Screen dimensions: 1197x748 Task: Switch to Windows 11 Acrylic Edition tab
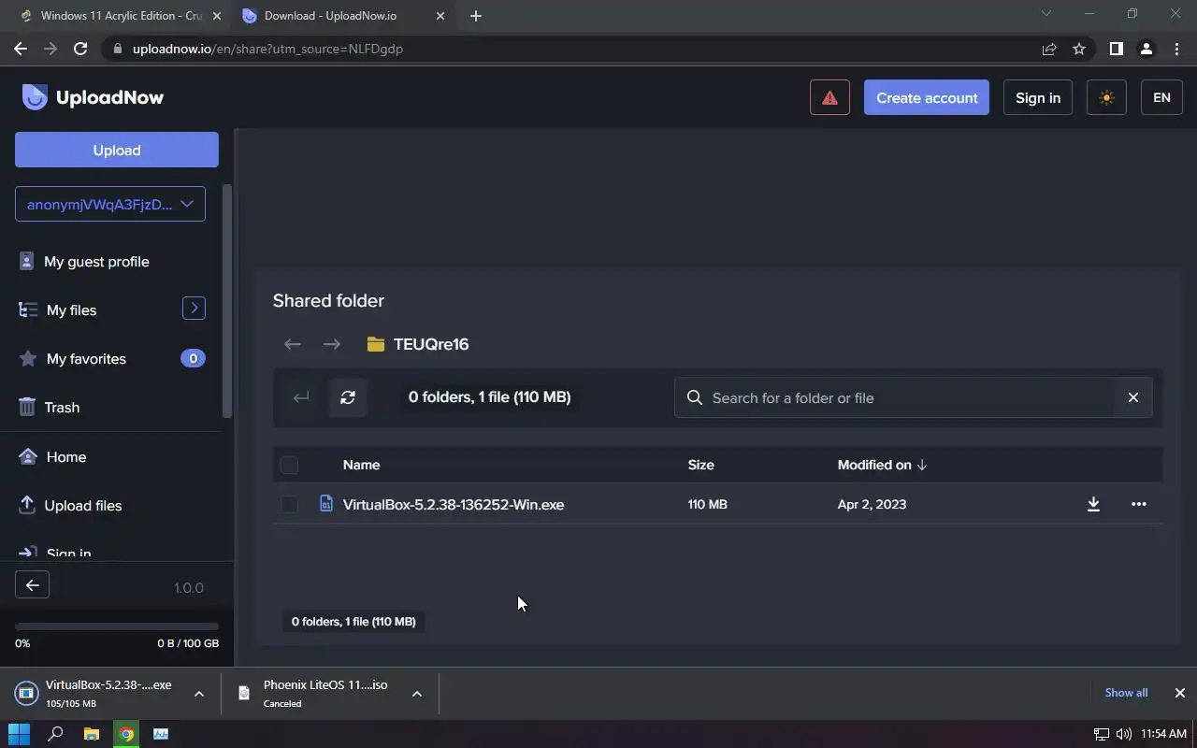(x=119, y=16)
